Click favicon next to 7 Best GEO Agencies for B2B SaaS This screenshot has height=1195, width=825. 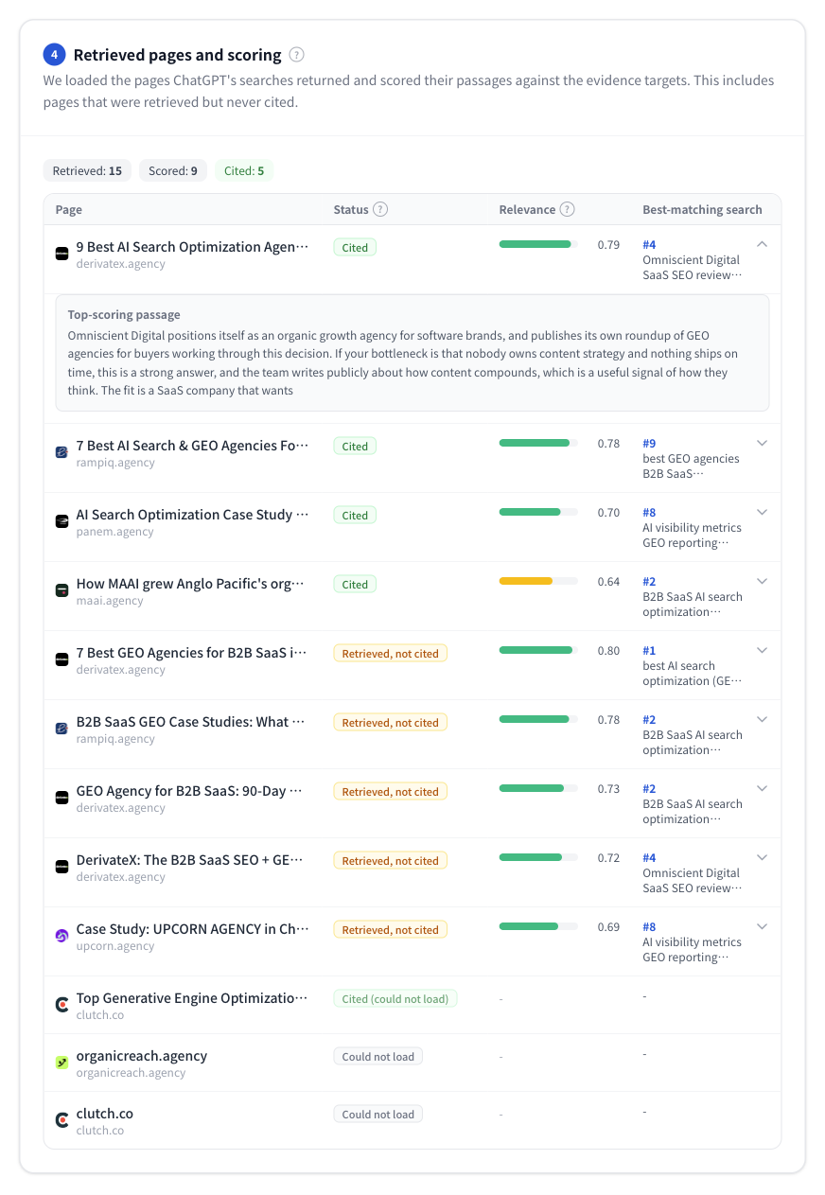click(61, 659)
